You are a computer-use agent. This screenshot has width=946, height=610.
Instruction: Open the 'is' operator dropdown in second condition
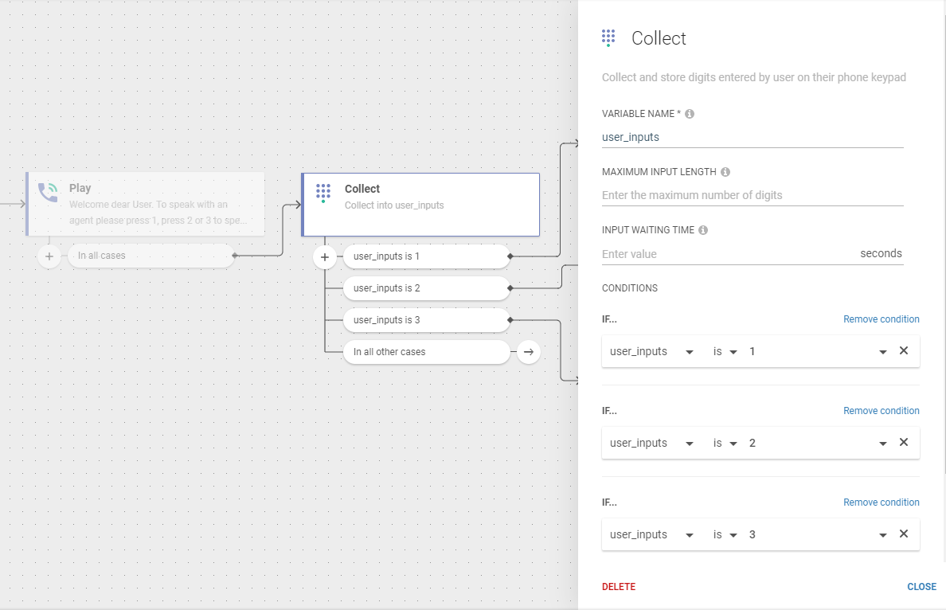point(733,444)
